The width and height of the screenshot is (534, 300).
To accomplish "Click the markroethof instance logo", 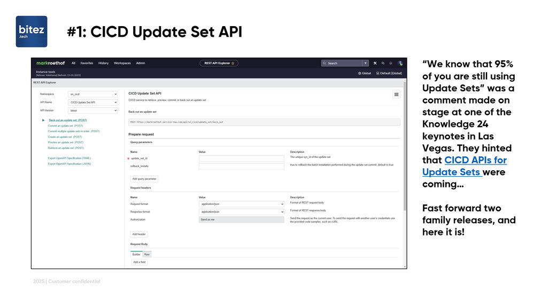I will tap(50, 63).
